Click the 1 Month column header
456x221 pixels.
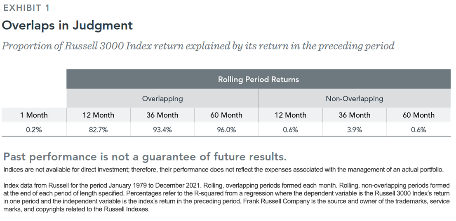tap(34, 115)
